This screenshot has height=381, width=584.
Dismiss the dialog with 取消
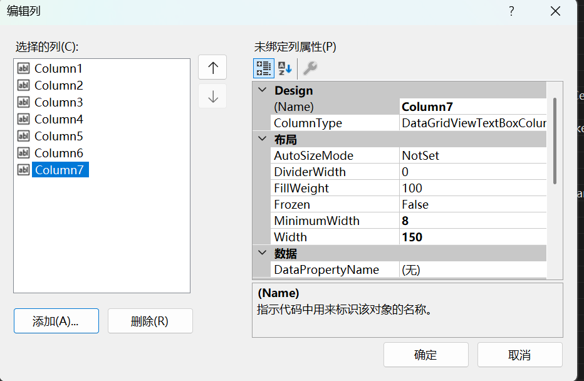click(x=519, y=354)
